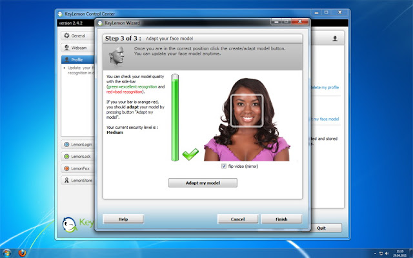Open the Webcam section in Control Center
This screenshot has width=413, height=258.
(77, 48)
